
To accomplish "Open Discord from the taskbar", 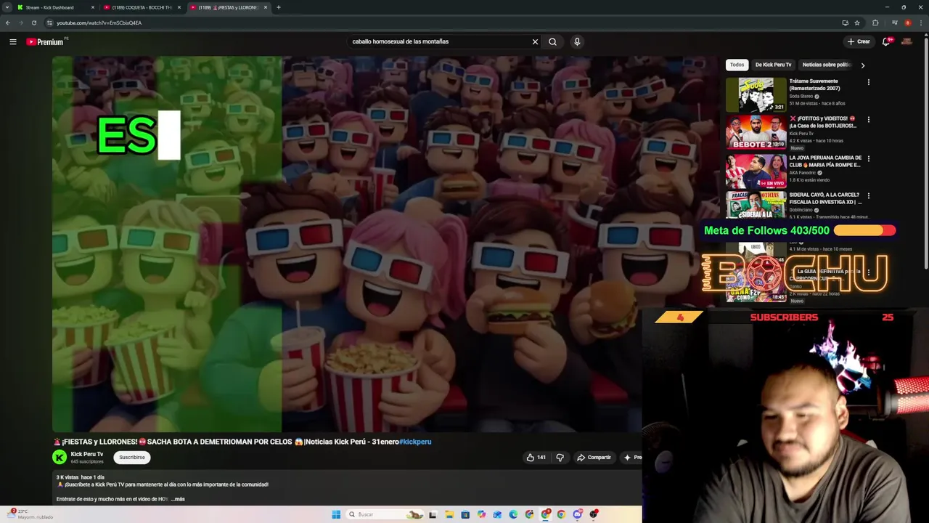I will point(577,514).
